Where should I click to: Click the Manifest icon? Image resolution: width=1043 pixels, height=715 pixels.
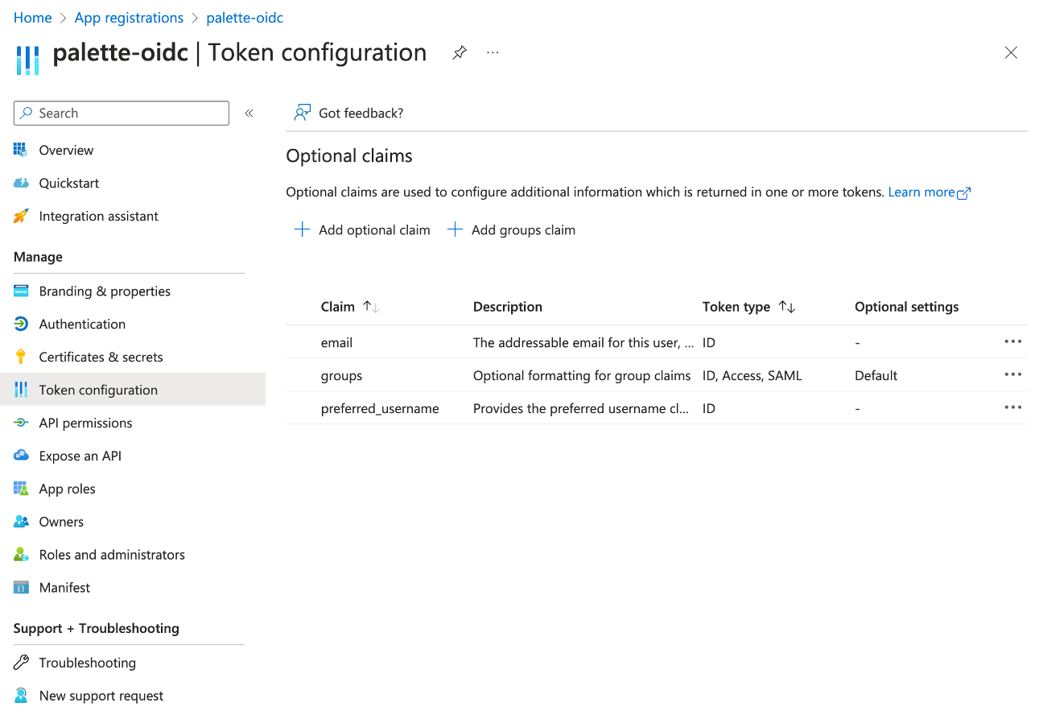click(21, 588)
